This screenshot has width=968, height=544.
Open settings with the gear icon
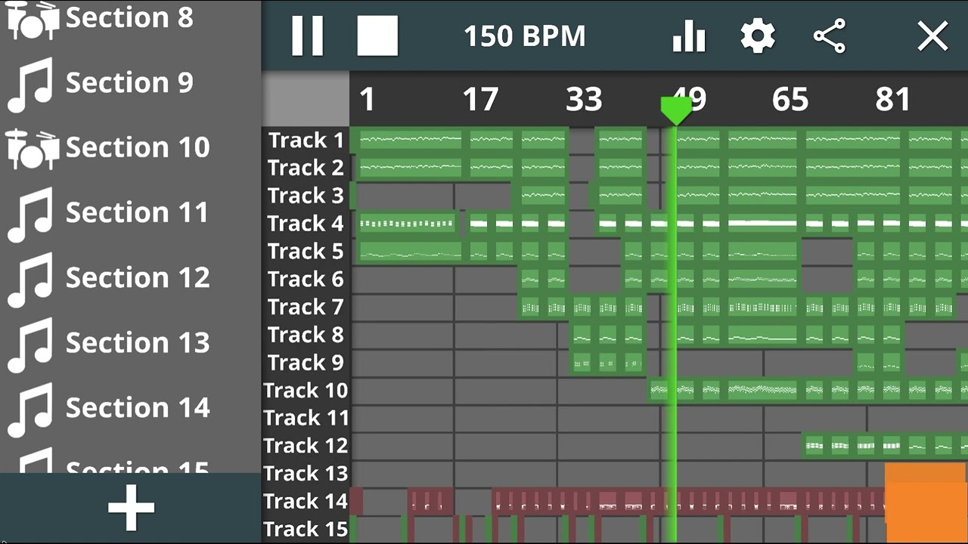point(758,36)
